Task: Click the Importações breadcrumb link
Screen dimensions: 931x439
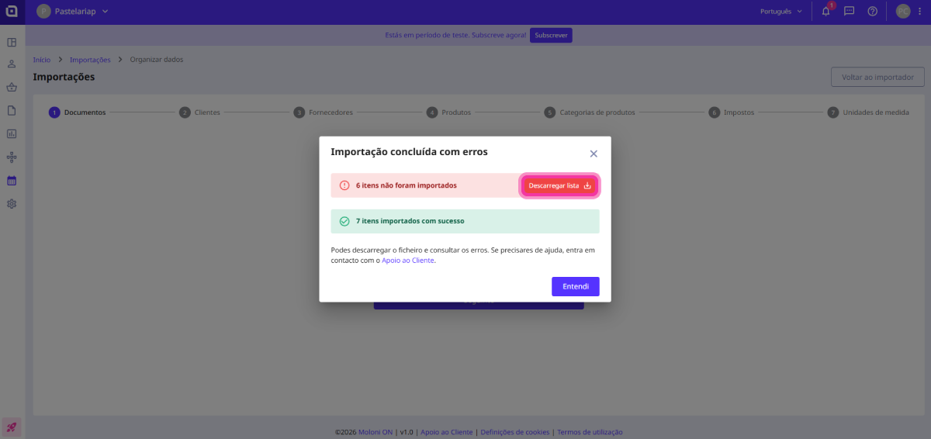Action: pyautogui.click(x=90, y=60)
